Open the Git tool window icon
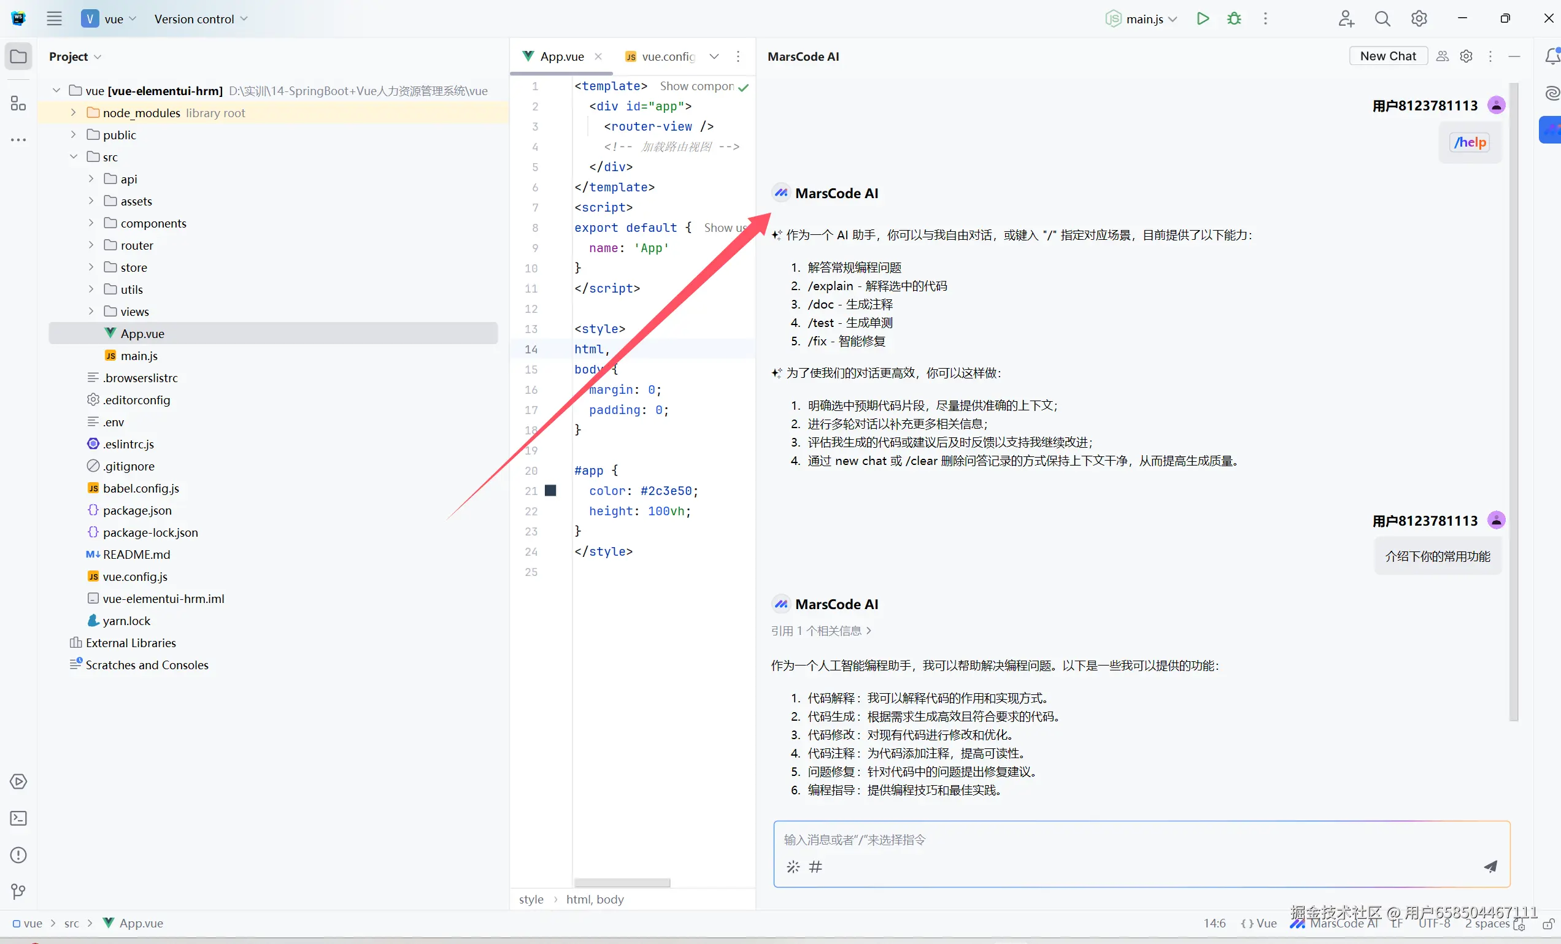 pyautogui.click(x=18, y=891)
